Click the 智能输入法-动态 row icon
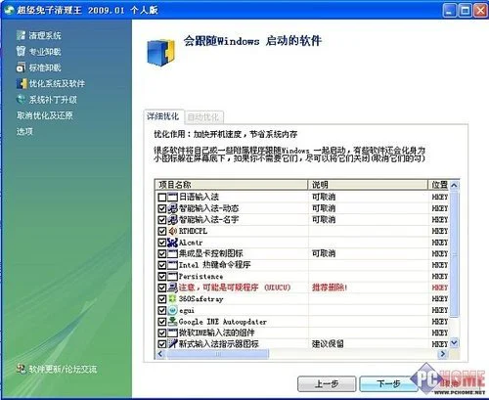 tap(172, 208)
